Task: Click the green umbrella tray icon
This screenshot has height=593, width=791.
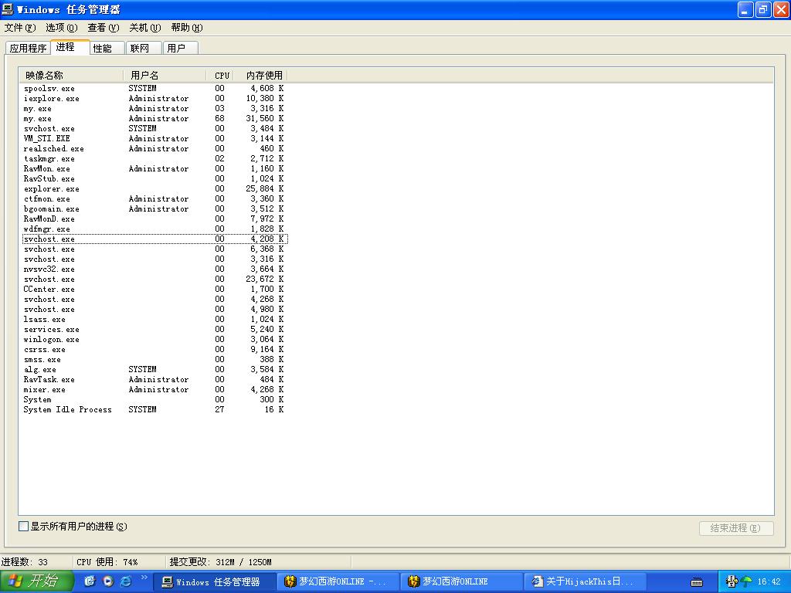Action: click(x=746, y=582)
